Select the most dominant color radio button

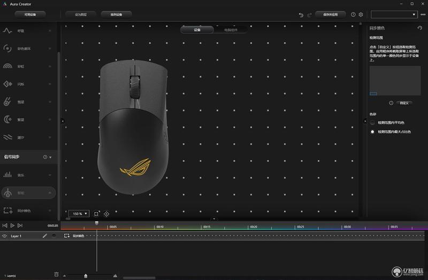372,131
